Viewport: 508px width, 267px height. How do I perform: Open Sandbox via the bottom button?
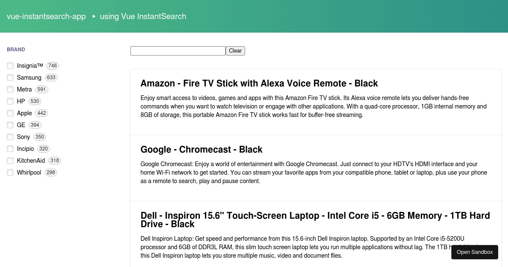coord(475,252)
